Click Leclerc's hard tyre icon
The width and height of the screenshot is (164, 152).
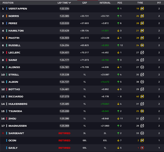[x=142, y=52]
